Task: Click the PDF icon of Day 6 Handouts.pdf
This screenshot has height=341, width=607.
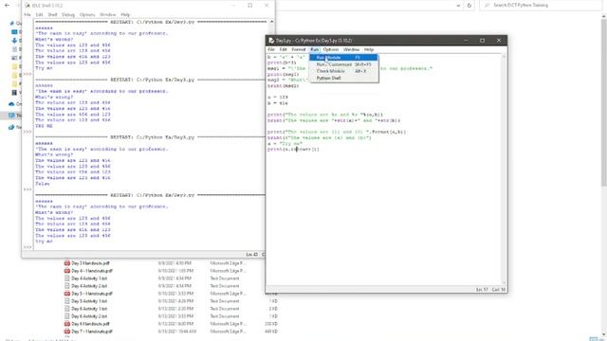Action: click(x=67, y=324)
